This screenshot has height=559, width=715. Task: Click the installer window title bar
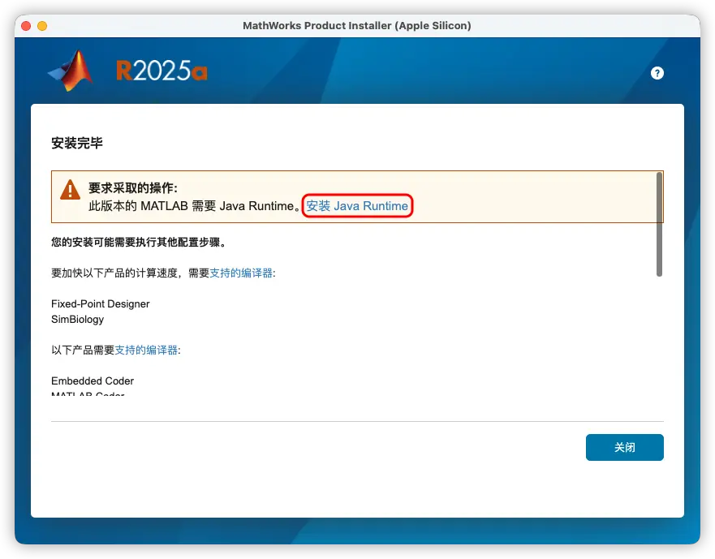[357, 25]
